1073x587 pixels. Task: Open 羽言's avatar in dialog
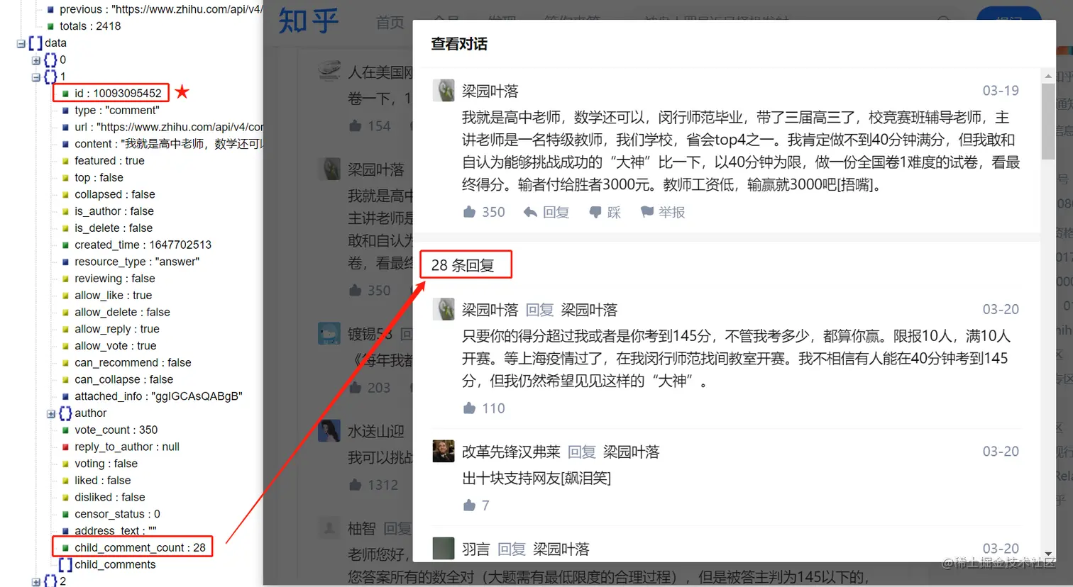444,548
